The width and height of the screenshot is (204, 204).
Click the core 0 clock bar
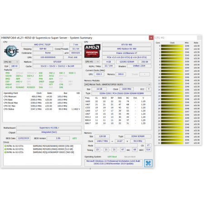click(172, 46)
